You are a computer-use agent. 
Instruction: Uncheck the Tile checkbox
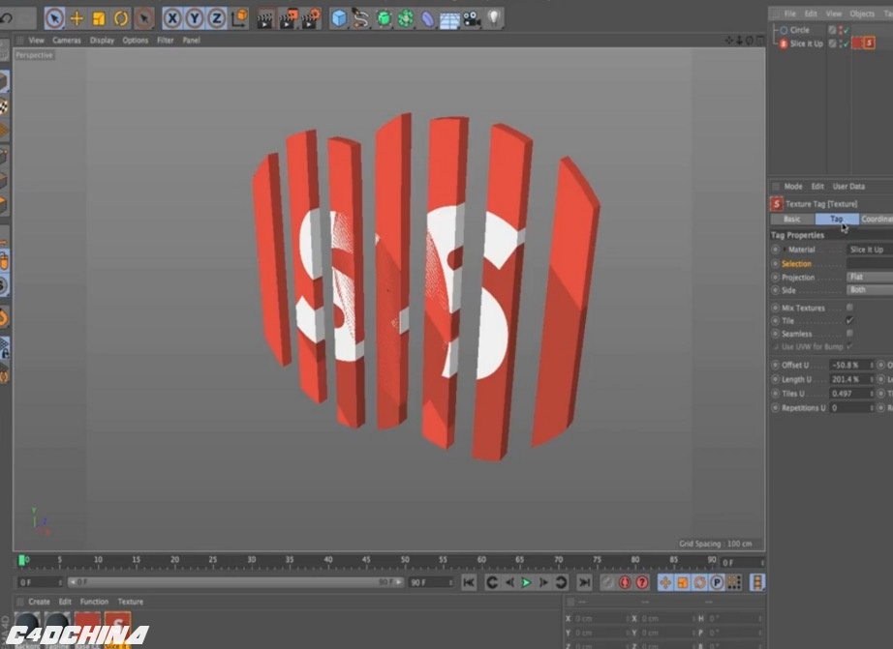(x=849, y=321)
